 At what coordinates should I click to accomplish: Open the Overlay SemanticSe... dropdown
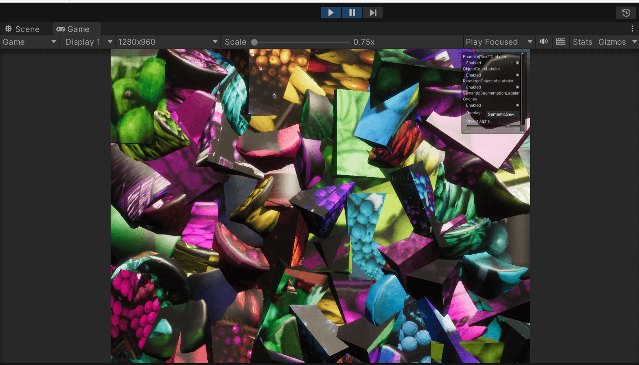click(502, 114)
